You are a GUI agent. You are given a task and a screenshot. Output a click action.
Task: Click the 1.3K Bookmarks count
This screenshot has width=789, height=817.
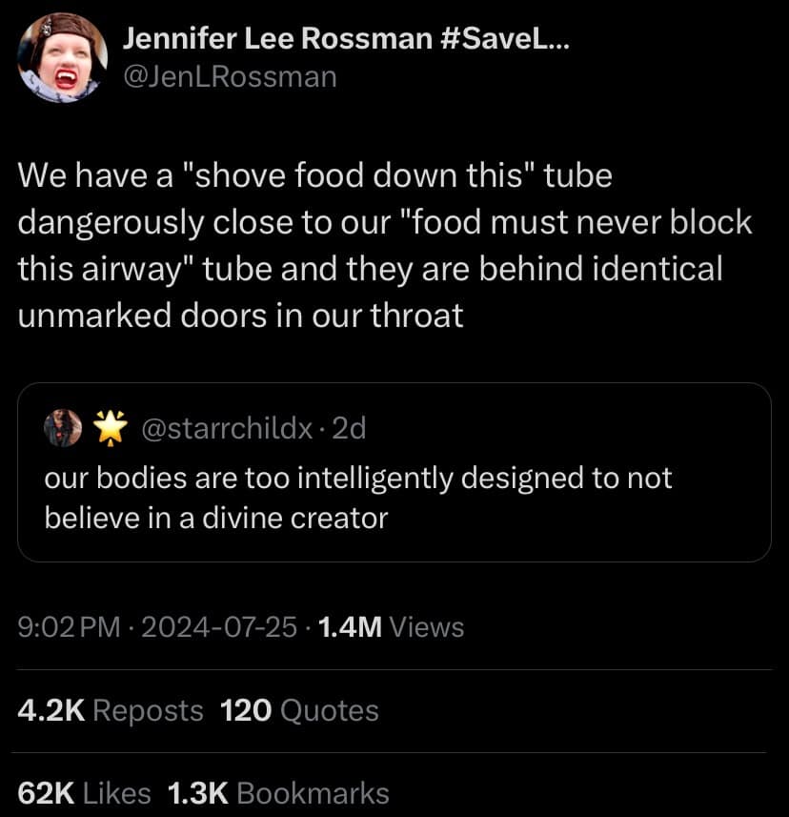[x=278, y=793]
